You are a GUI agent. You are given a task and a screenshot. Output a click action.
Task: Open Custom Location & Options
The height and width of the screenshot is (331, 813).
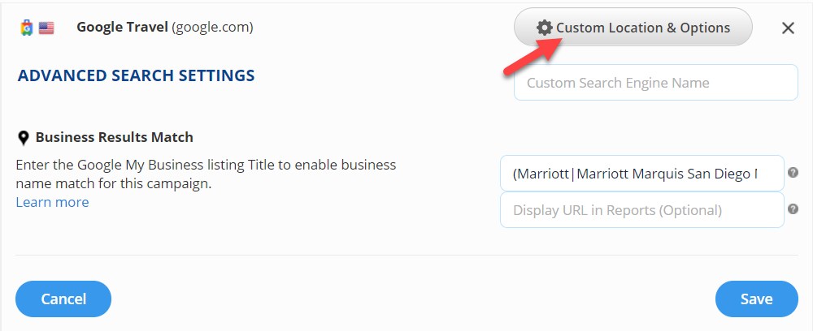tap(633, 28)
